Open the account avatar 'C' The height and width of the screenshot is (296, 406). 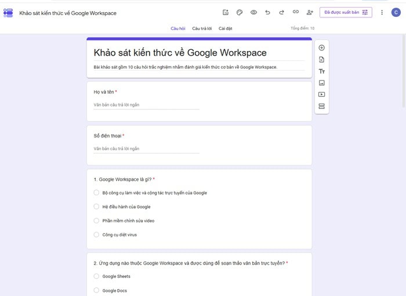click(396, 12)
